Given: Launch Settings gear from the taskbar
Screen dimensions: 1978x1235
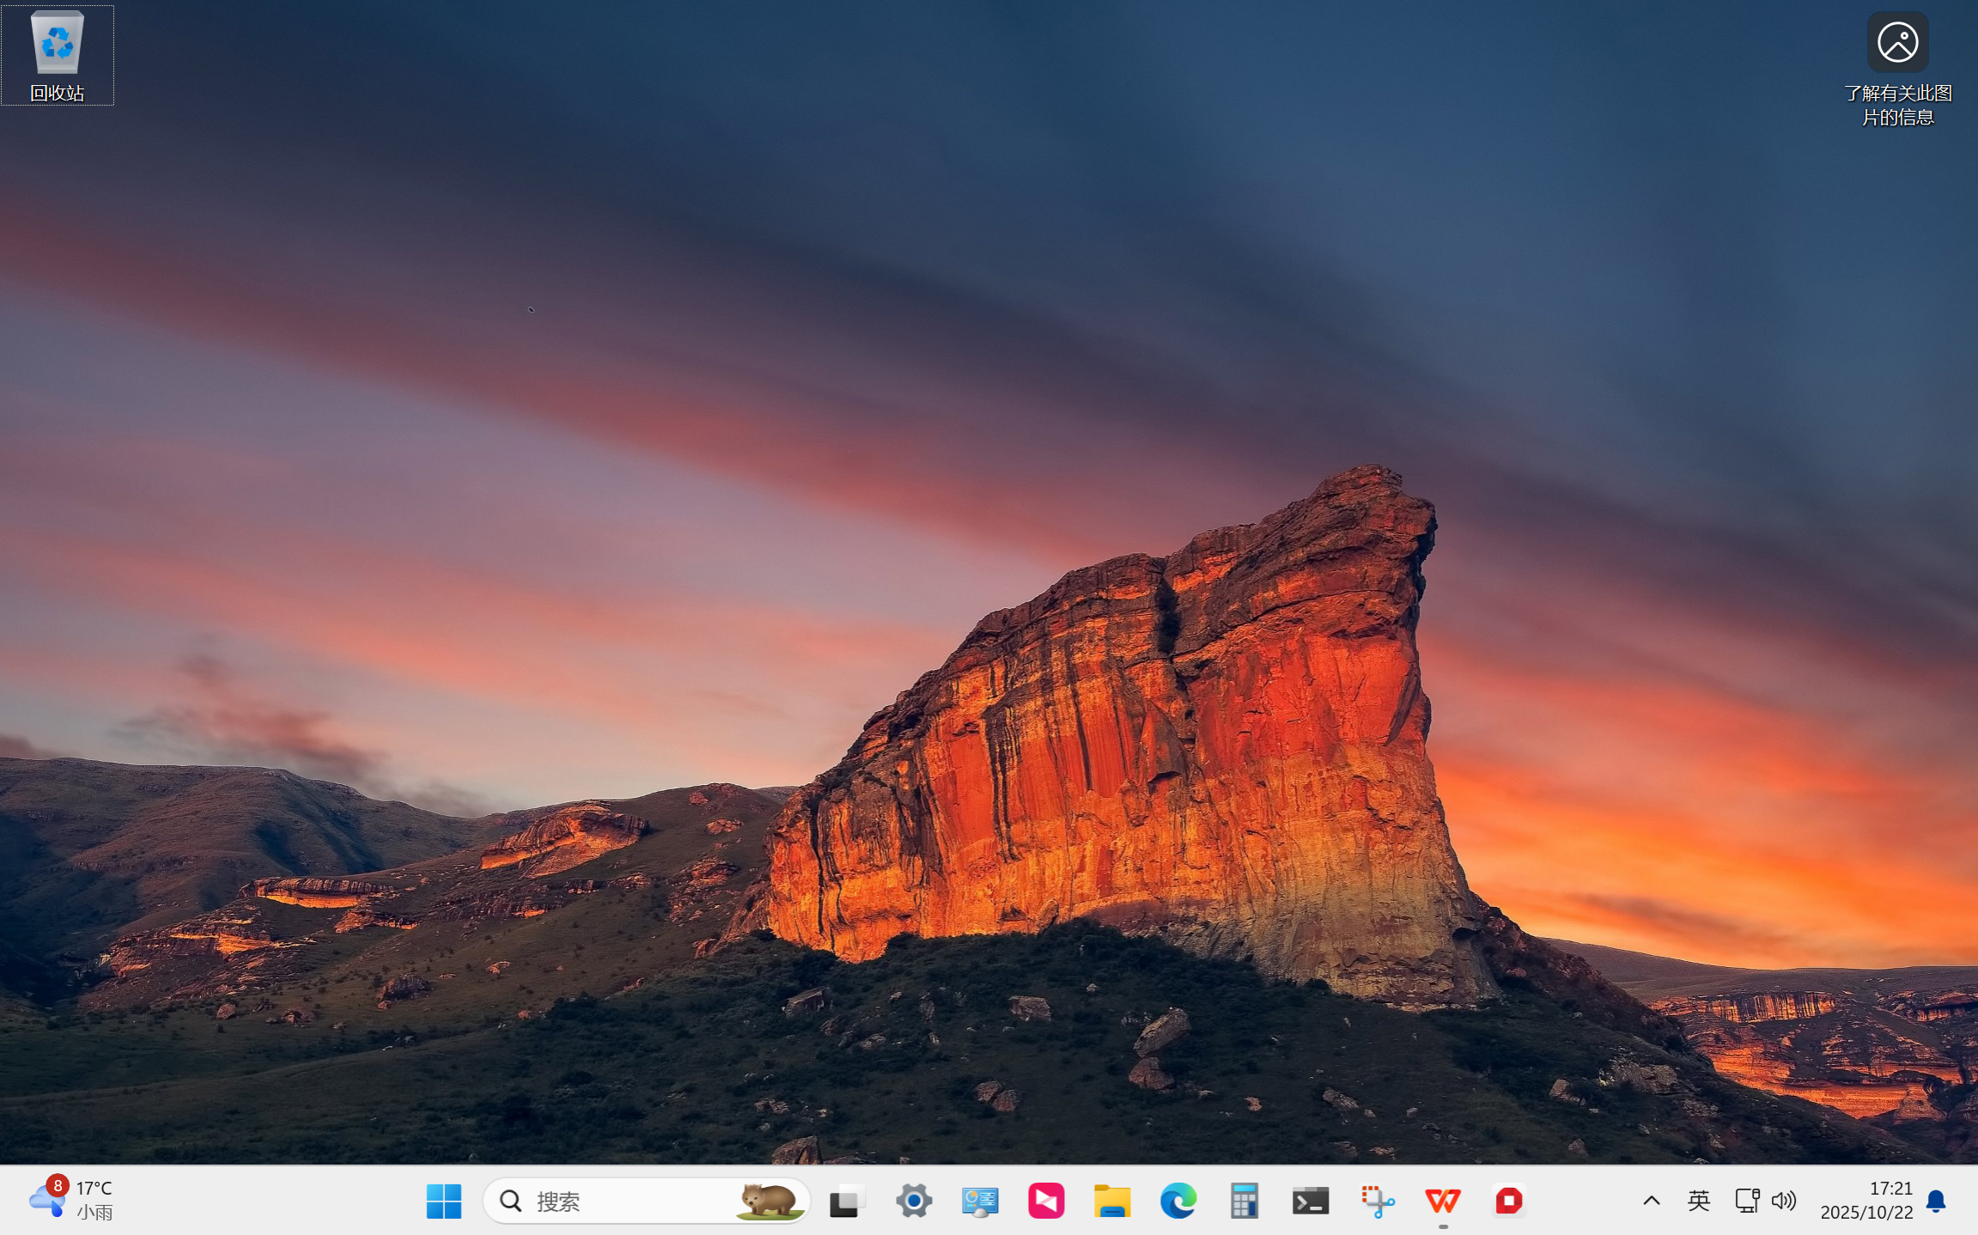Looking at the screenshot, I should coord(914,1201).
